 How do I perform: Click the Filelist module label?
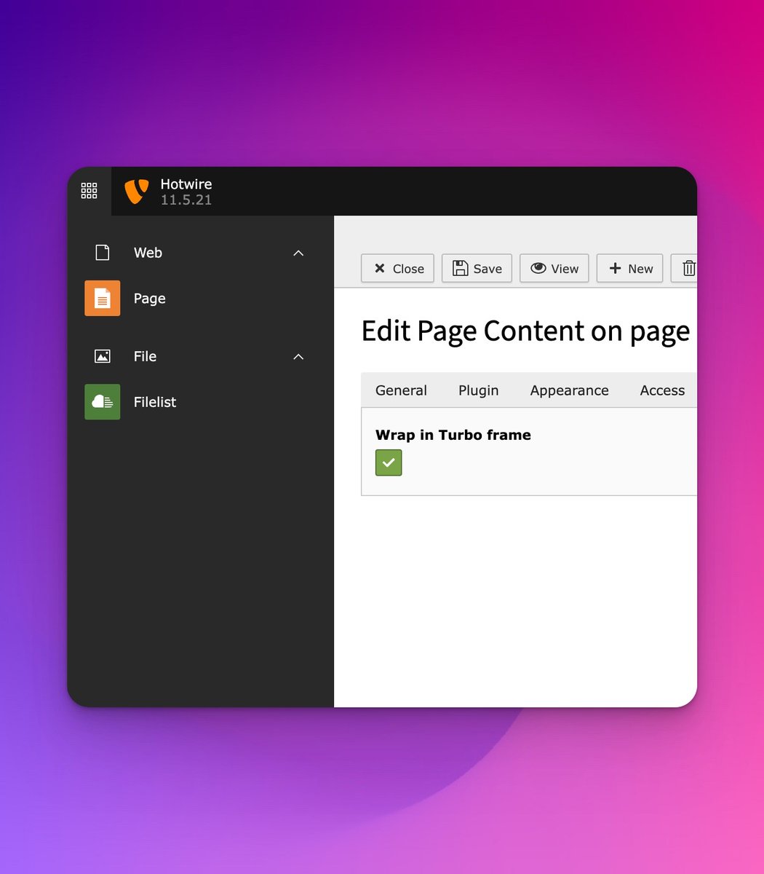click(155, 402)
